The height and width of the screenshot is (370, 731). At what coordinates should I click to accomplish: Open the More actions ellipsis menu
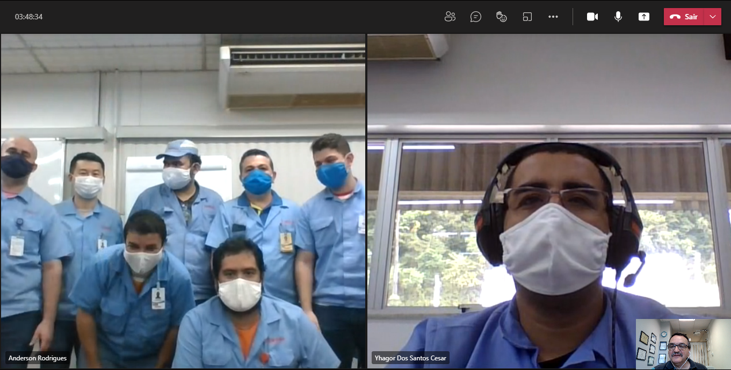pos(553,17)
